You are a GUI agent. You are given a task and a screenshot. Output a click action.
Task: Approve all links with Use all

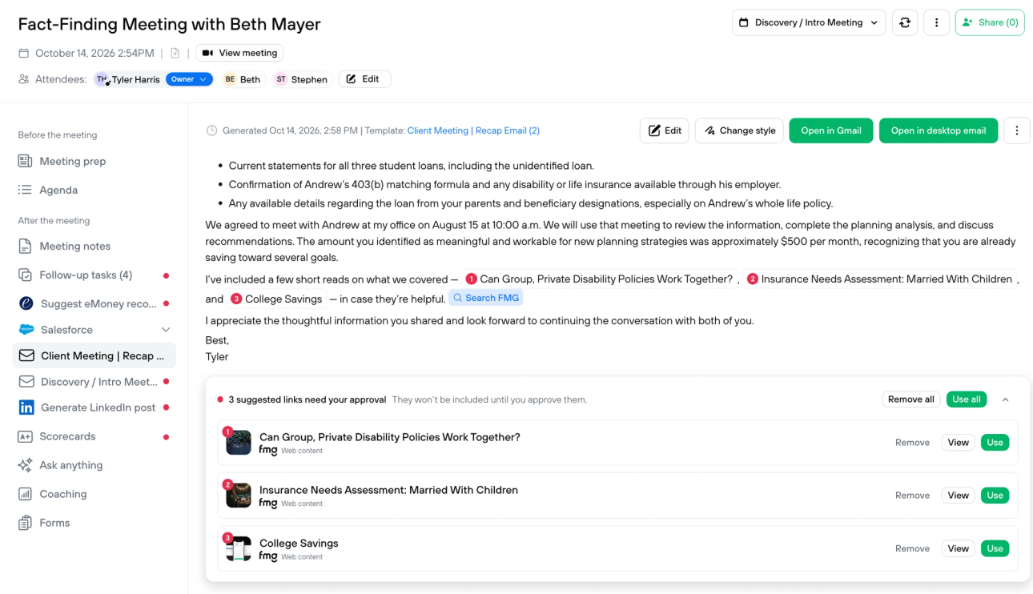(967, 399)
